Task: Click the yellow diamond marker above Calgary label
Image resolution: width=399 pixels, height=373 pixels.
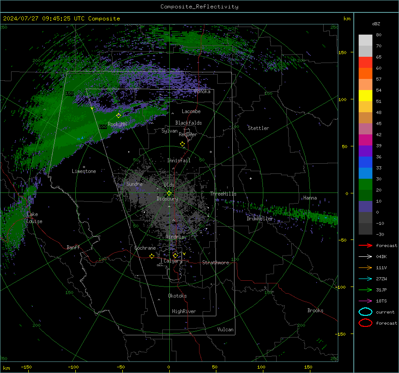Action: (x=175, y=255)
